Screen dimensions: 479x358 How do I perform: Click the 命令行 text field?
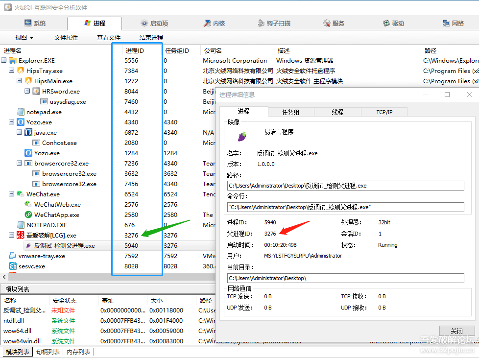[345, 207]
